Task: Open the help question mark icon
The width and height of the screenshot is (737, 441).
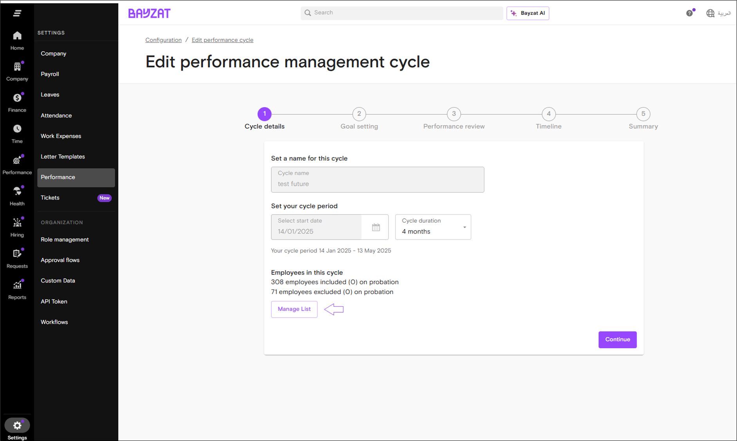Action: point(689,13)
